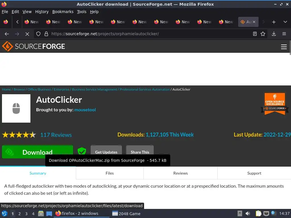Click the address bar URL field
The height and width of the screenshot is (218, 291).
pyautogui.click(x=150, y=34)
